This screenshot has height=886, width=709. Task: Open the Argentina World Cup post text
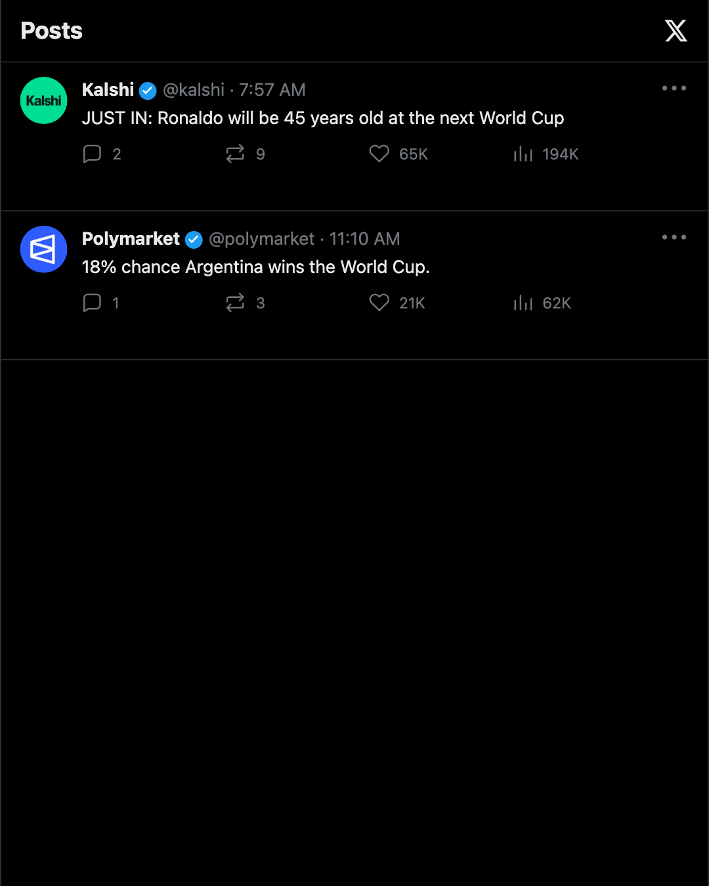256,267
